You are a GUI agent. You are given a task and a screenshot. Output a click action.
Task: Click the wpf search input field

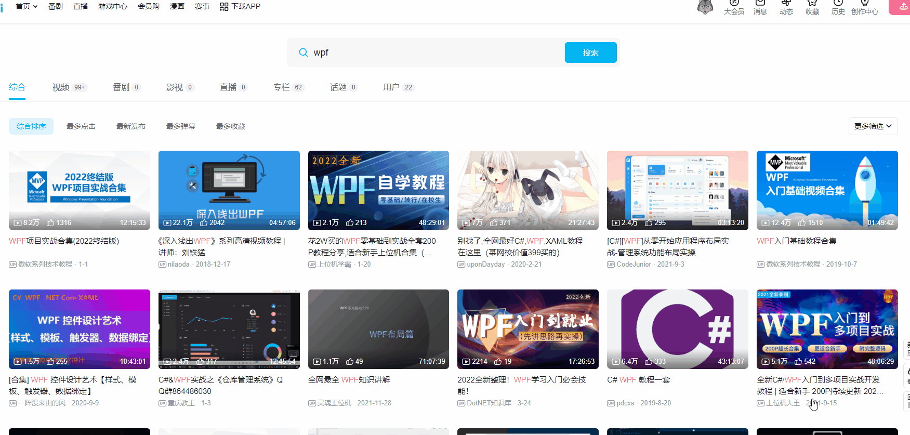437,52
